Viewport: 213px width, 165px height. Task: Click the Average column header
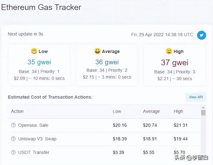pos(151,111)
